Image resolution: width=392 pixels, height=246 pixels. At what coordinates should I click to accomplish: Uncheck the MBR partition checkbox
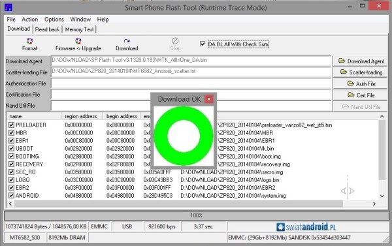tap(11, 132)
